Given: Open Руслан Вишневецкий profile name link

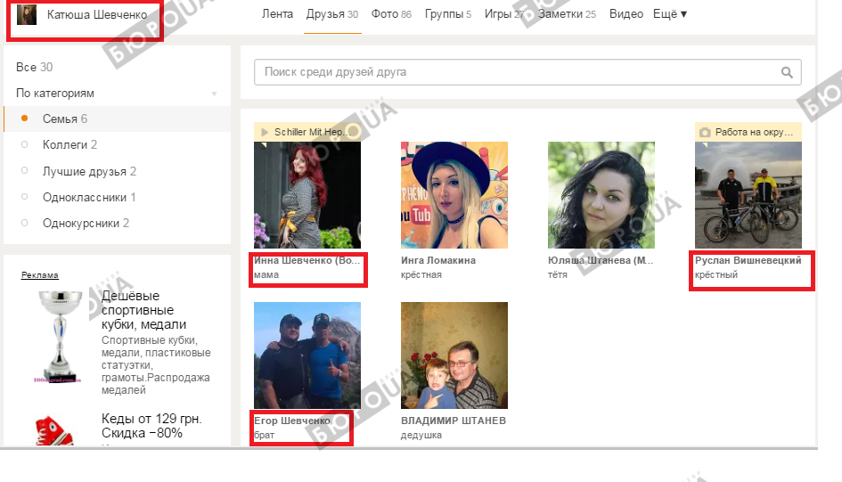Looking at the screenshot, I should [748, 260].
